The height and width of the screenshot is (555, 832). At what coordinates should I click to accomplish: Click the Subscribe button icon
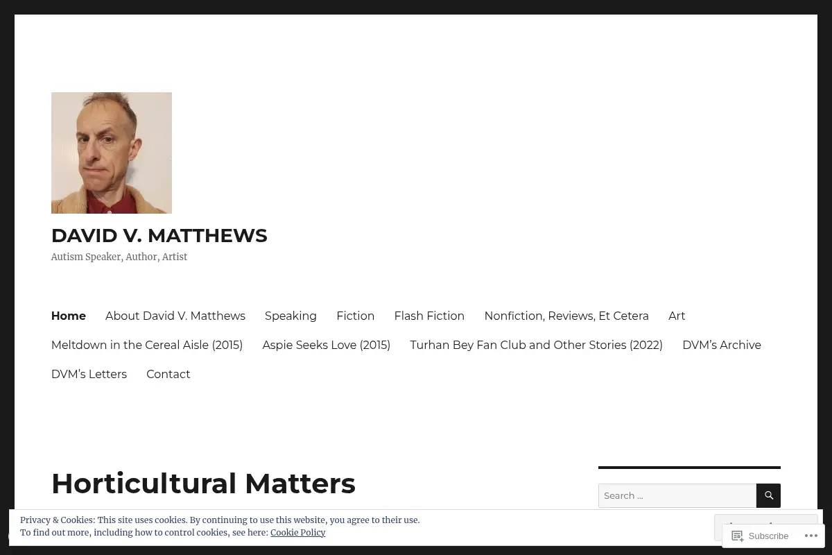pos(738,536)
